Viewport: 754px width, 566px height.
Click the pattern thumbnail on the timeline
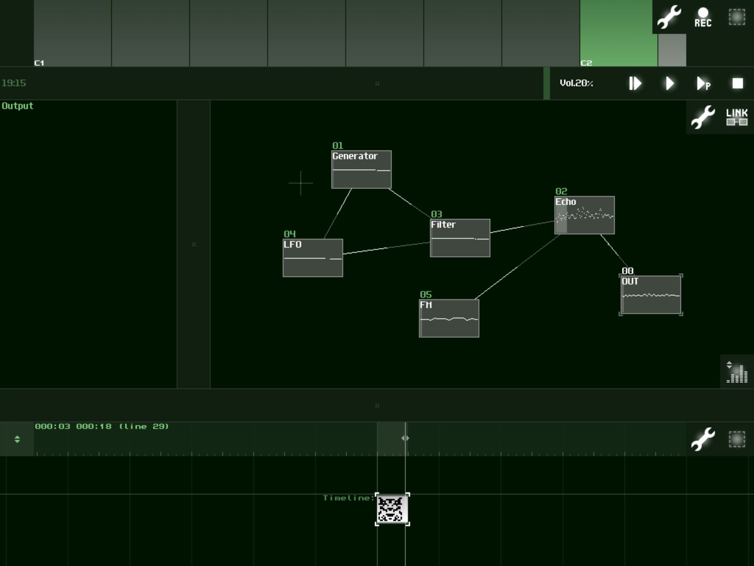[x=392, y=509]
